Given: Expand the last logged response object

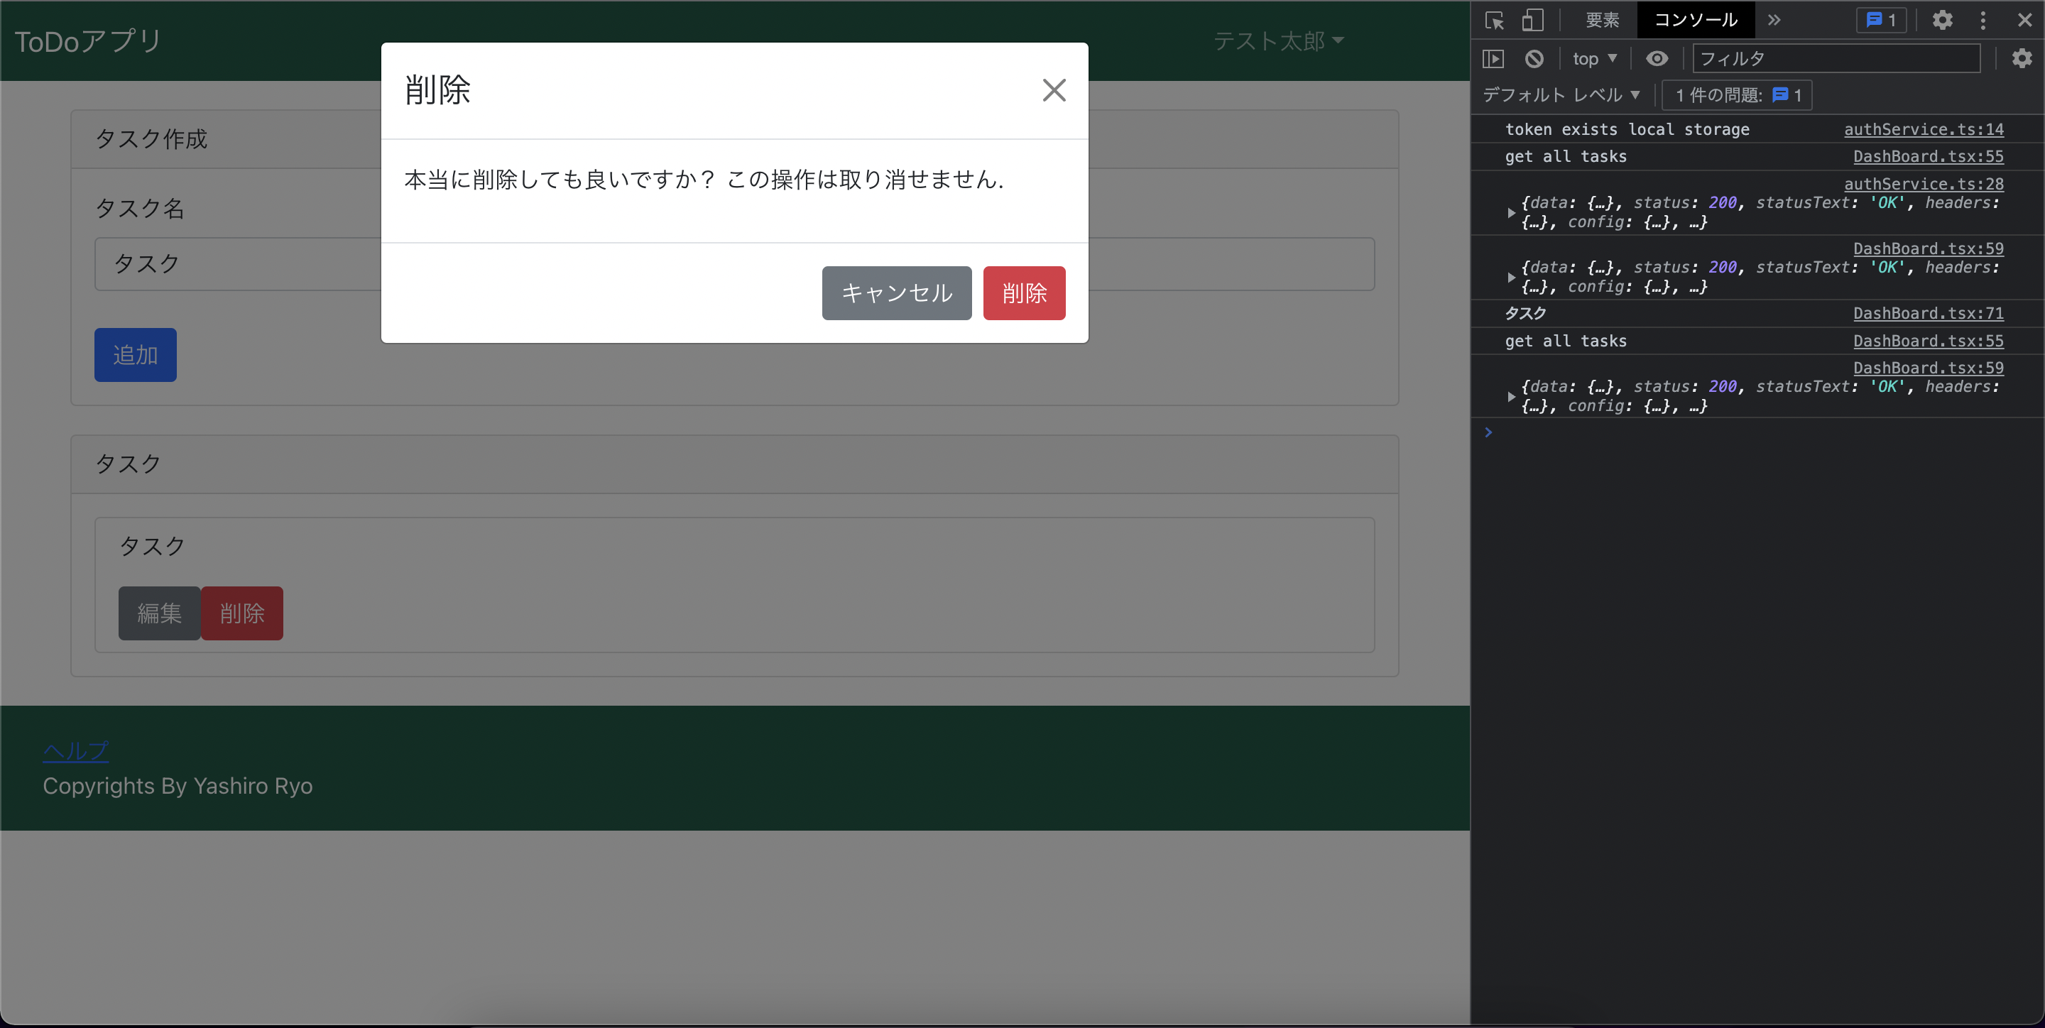Looking at the screenshot, I should coord(1511,397).
